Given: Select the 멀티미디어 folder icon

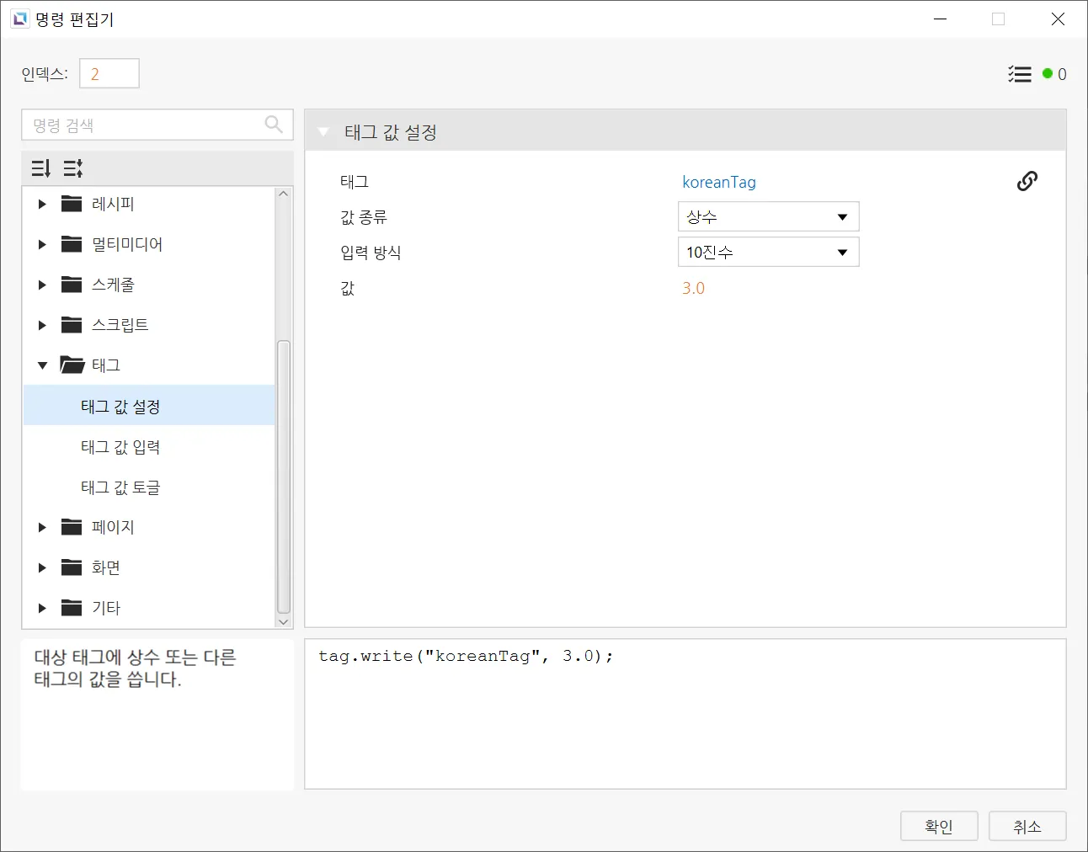Looking at the screenshot, I should pyautogui.click(x=72, y=244).
